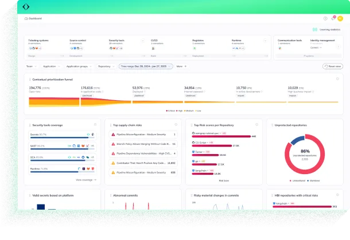
Task: Click info icon on HBI repositories card
Action: pos(337,195)
